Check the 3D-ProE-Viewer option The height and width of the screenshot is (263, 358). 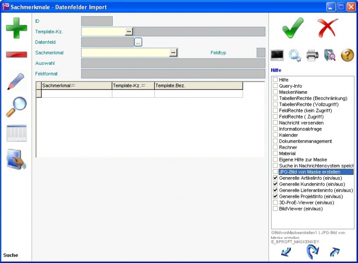click(x=276, y=203)
